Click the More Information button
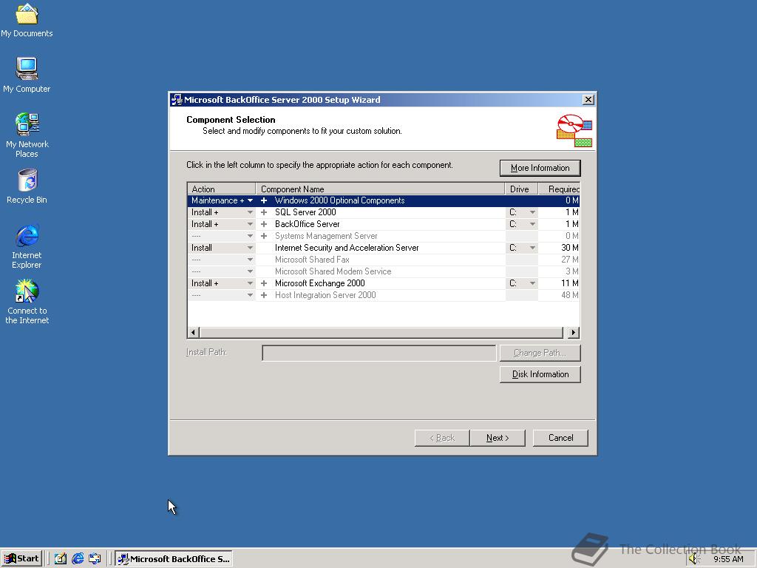The image size is (757, 568). click(x=540, y=168)
